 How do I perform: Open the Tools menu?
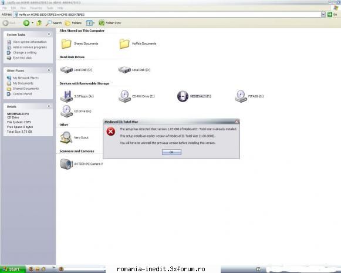(50, 8)
